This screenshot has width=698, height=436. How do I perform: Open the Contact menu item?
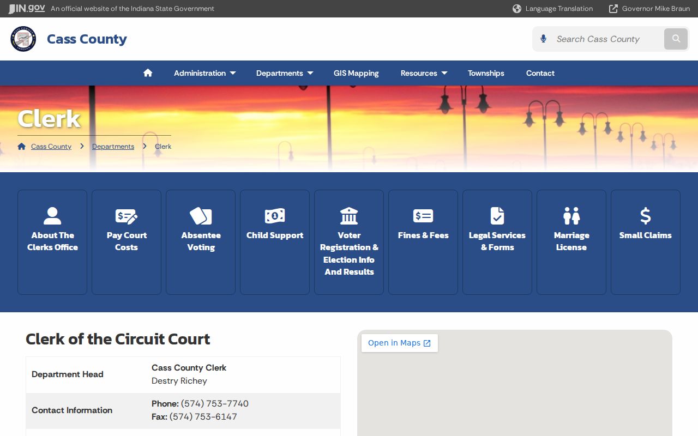click(x=540, y=73)
